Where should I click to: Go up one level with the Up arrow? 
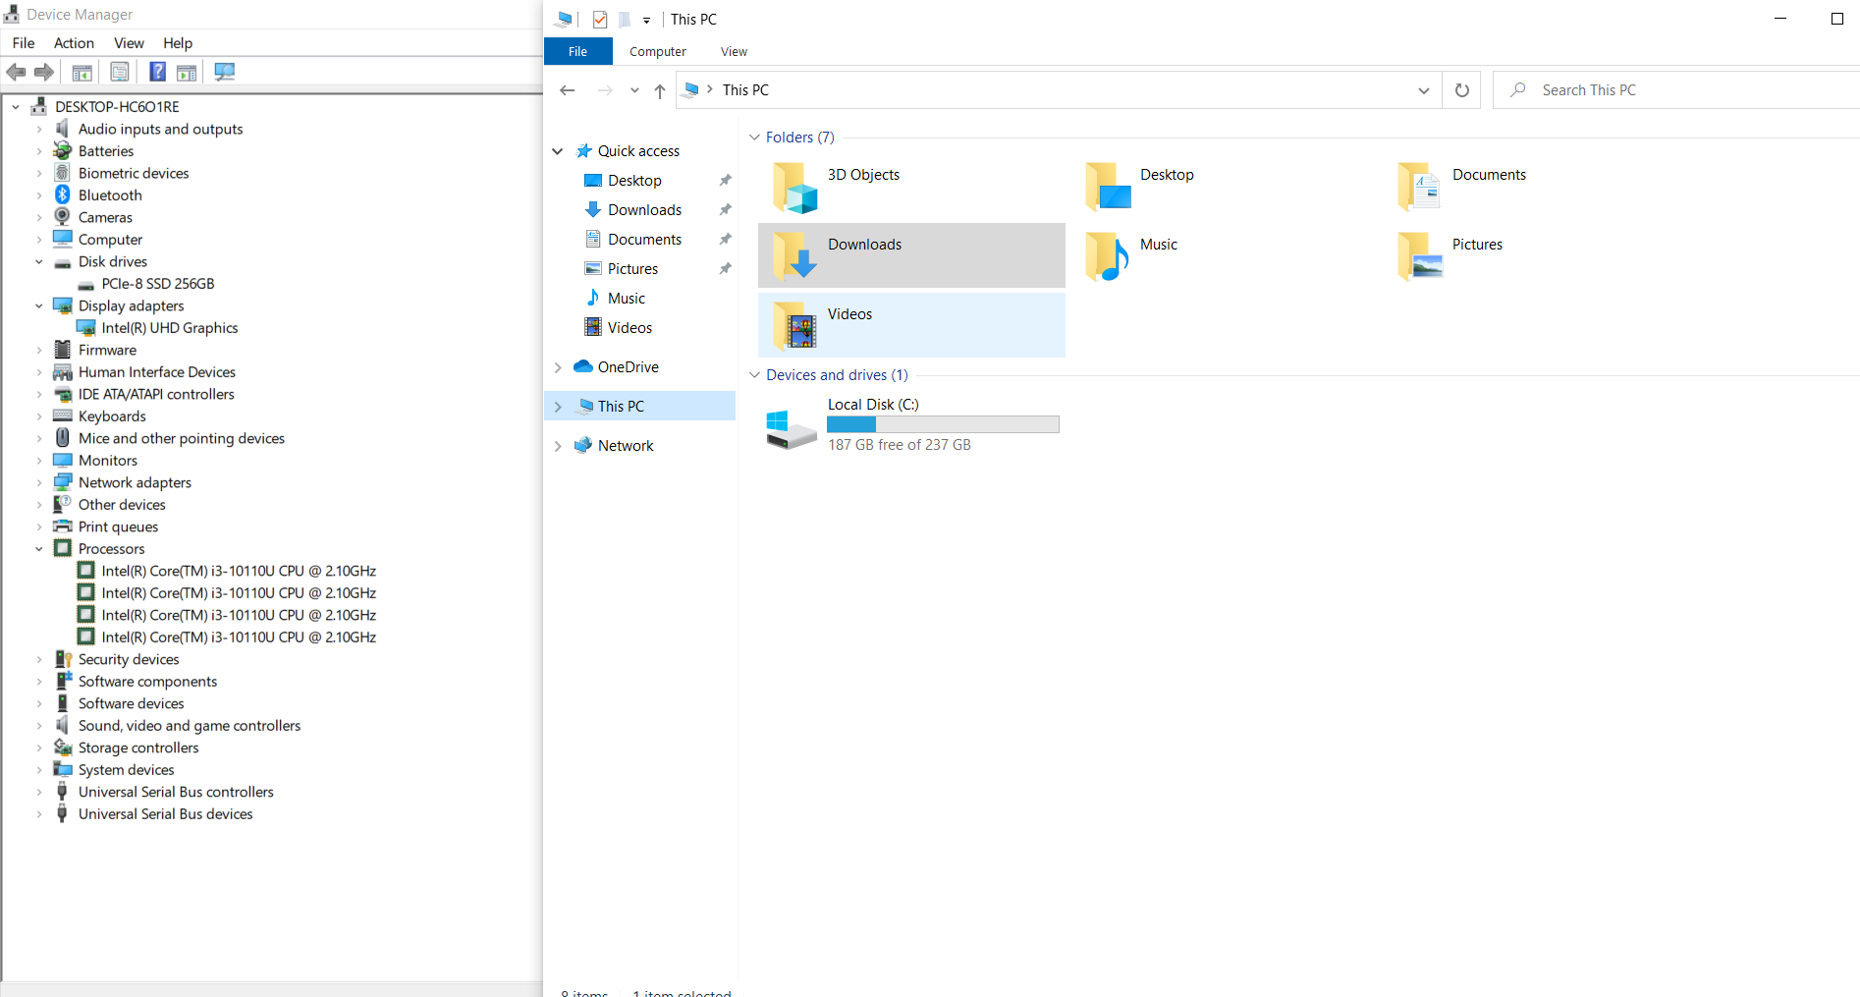click(660, 90)
